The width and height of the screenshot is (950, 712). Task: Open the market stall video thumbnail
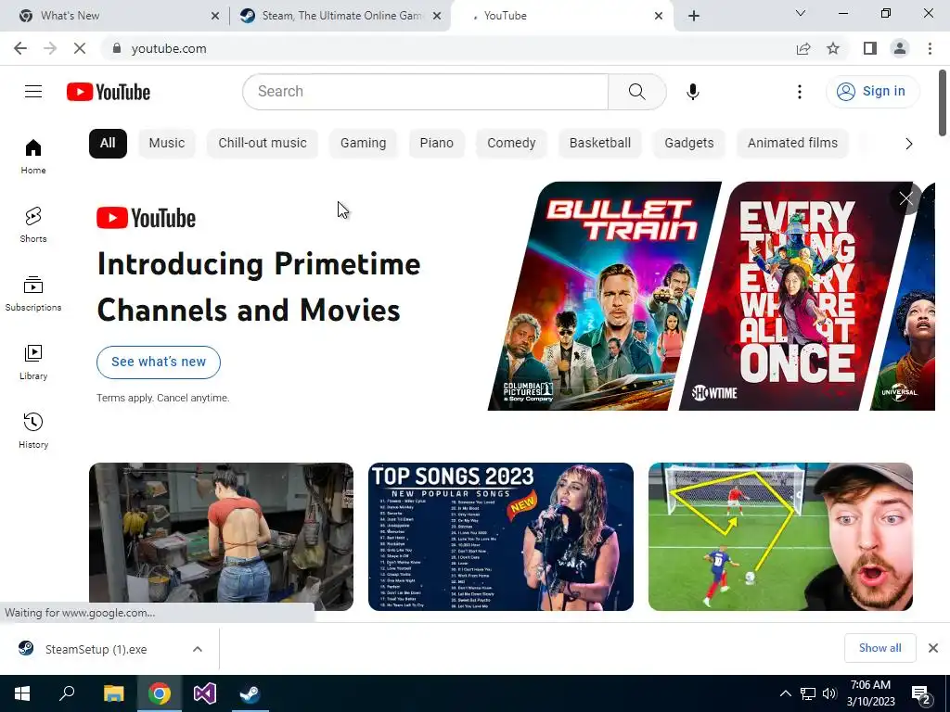tap(221, 537)
